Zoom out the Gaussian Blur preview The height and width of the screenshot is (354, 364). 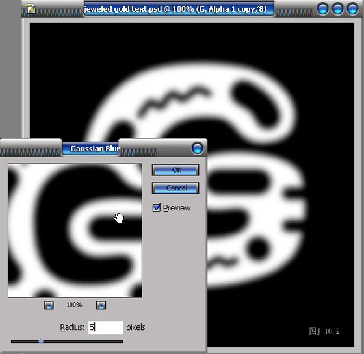pyautogui.click(x=49, y=305)
